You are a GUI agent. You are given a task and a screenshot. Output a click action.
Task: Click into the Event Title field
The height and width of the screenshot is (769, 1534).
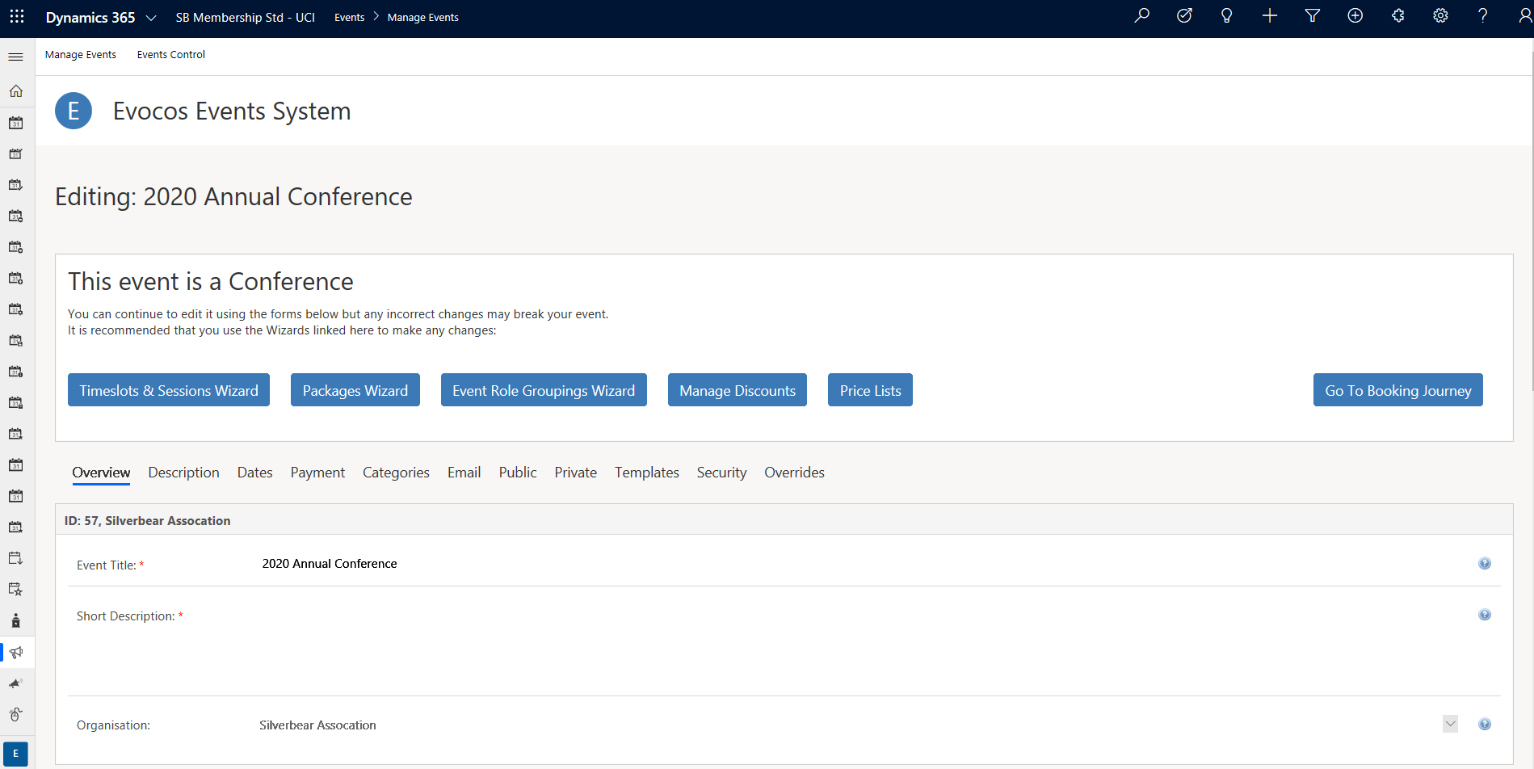click(x=864, y=564)
